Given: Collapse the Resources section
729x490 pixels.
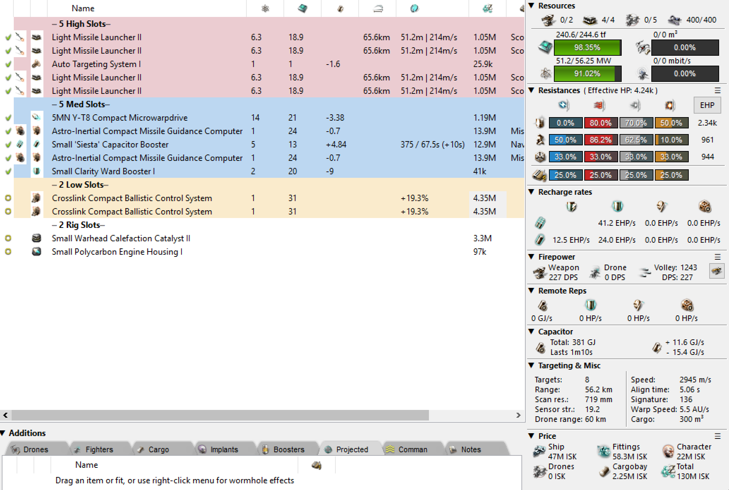Looking at the screenshot, I should point(531,5).
